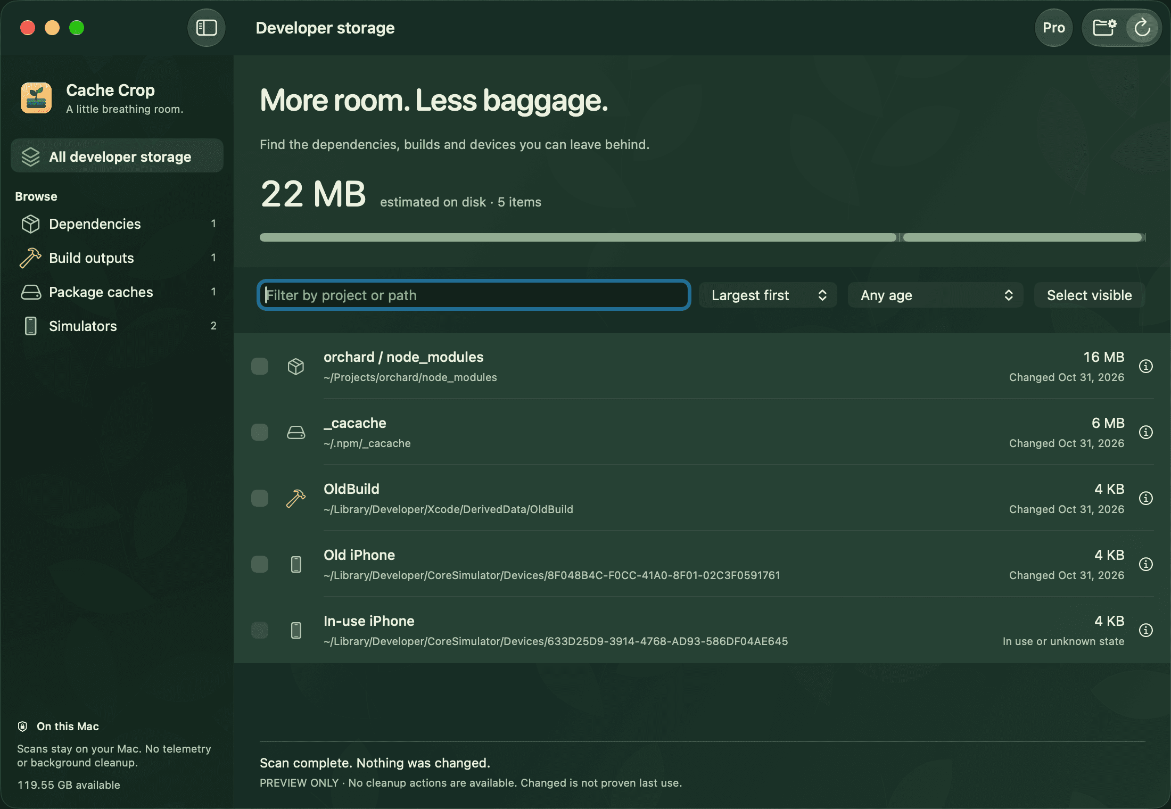Click the rescan refresh icon
Screen dimensions: 1171x809
1142,28
